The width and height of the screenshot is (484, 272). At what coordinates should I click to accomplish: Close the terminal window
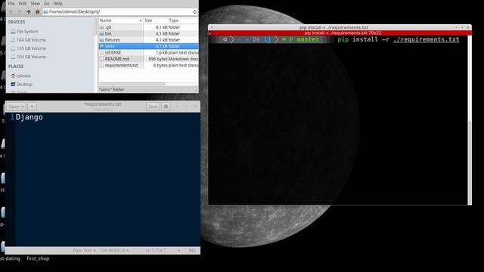[468, 27]
